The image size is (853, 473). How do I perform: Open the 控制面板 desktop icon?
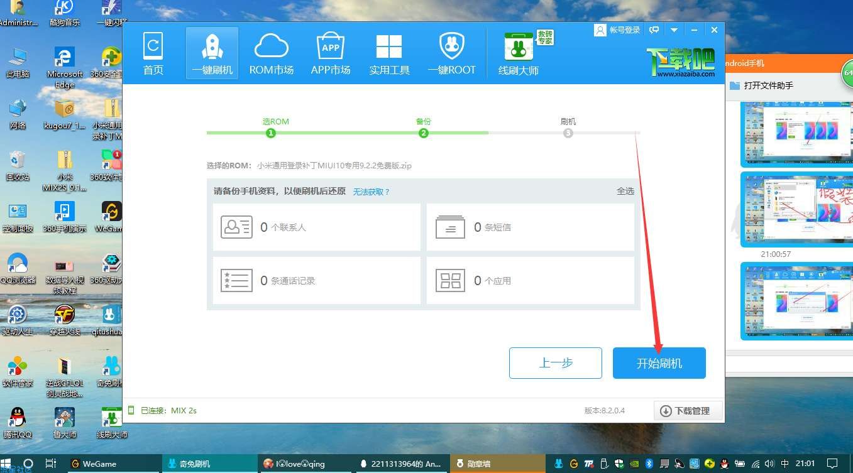(18, 217)
